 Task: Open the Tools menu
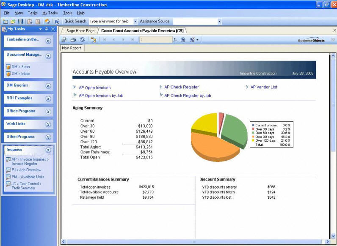(x=67, y=13)
